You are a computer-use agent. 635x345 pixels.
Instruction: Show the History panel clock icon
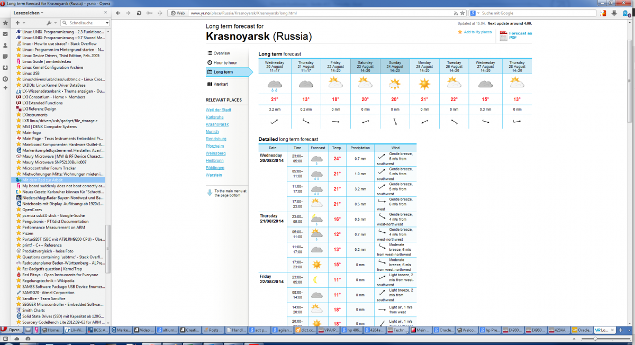coord(5,79)
